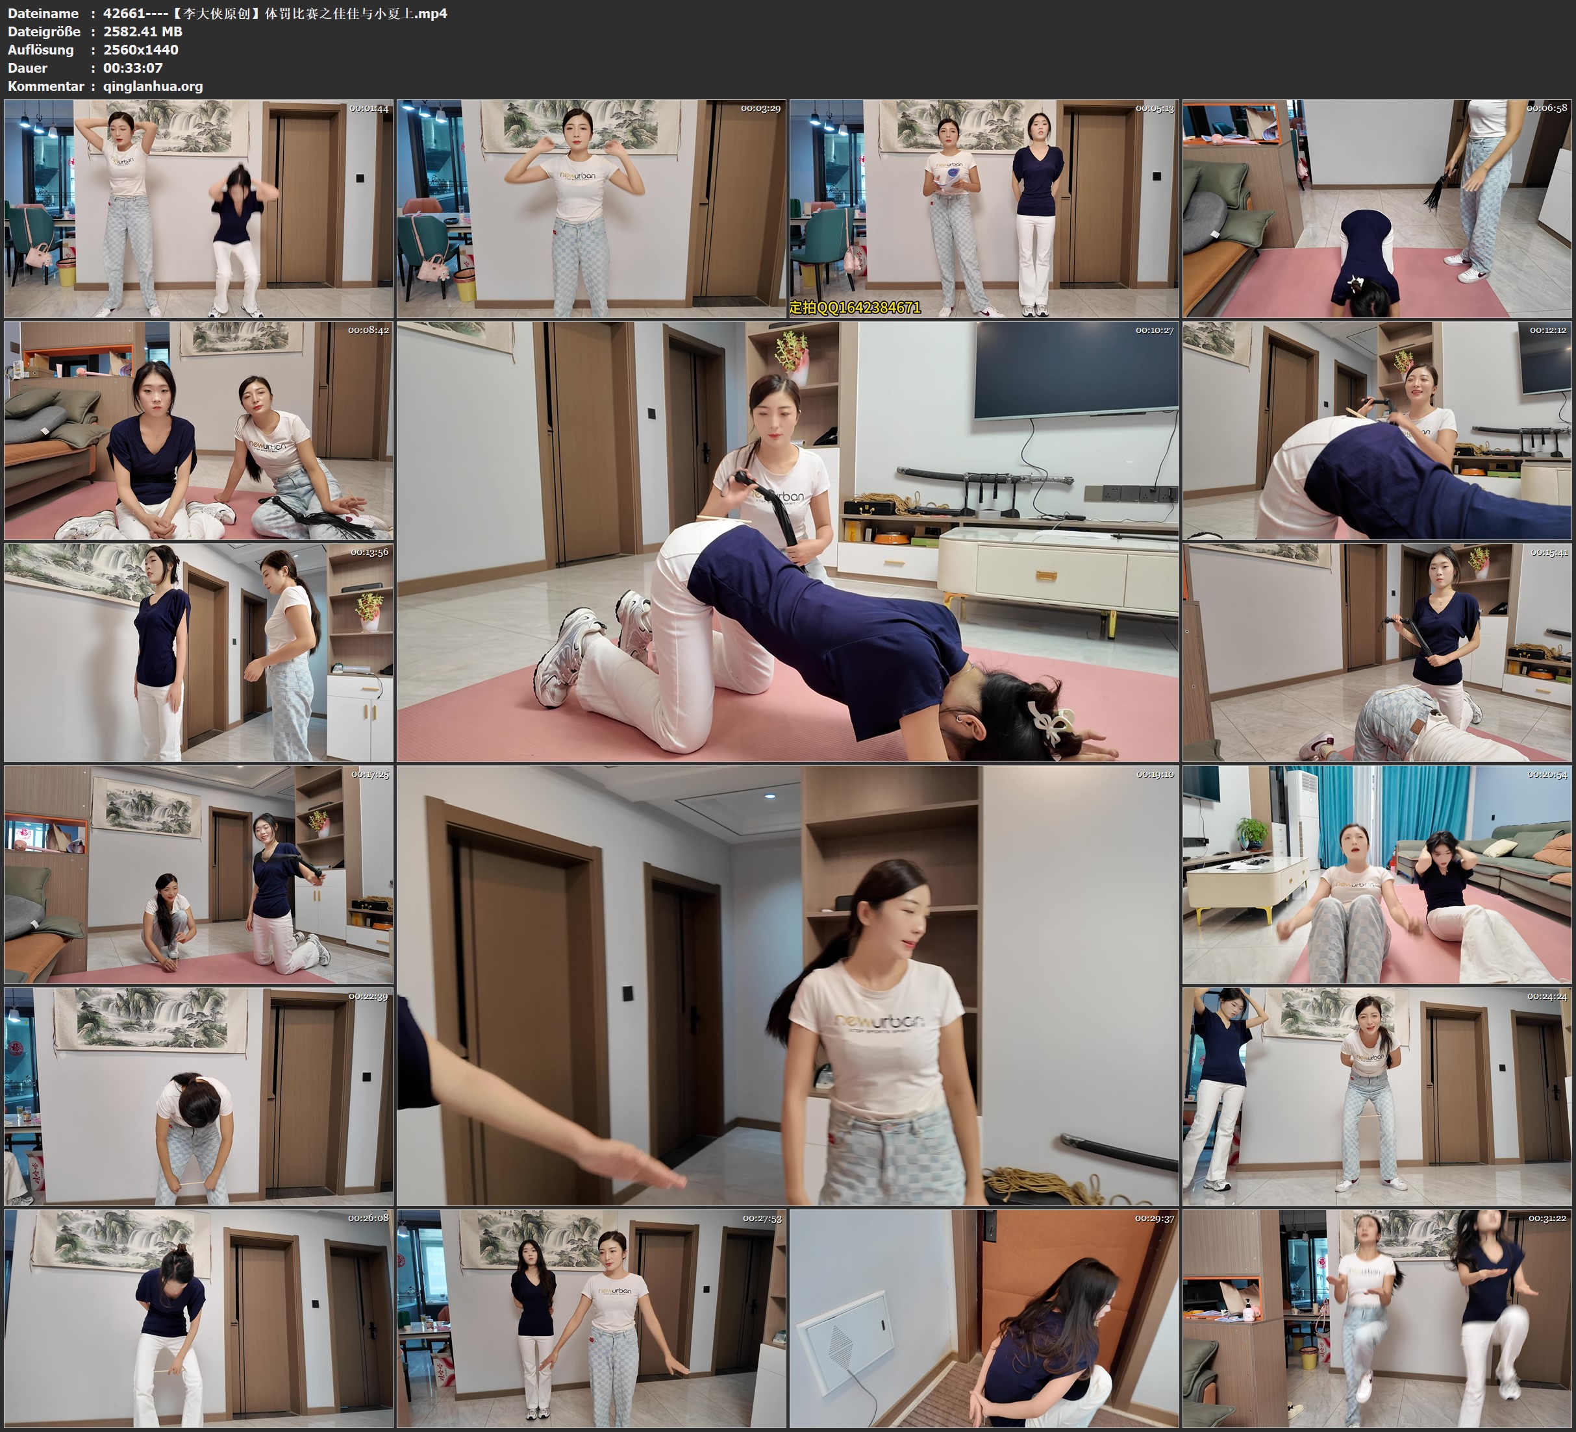Open the last thumbnail at 00:31:22
This screenshot has width=1576, height=1432.
point(1377,1318)
